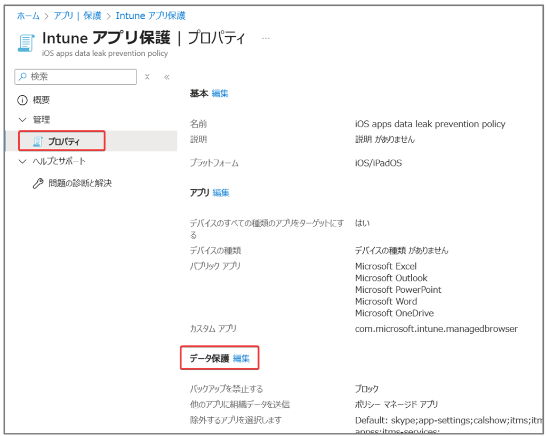Click the policy scroll icon beside title
Image resolution: width=546 pixels, height=436 pixels.
tap(26, 43)
